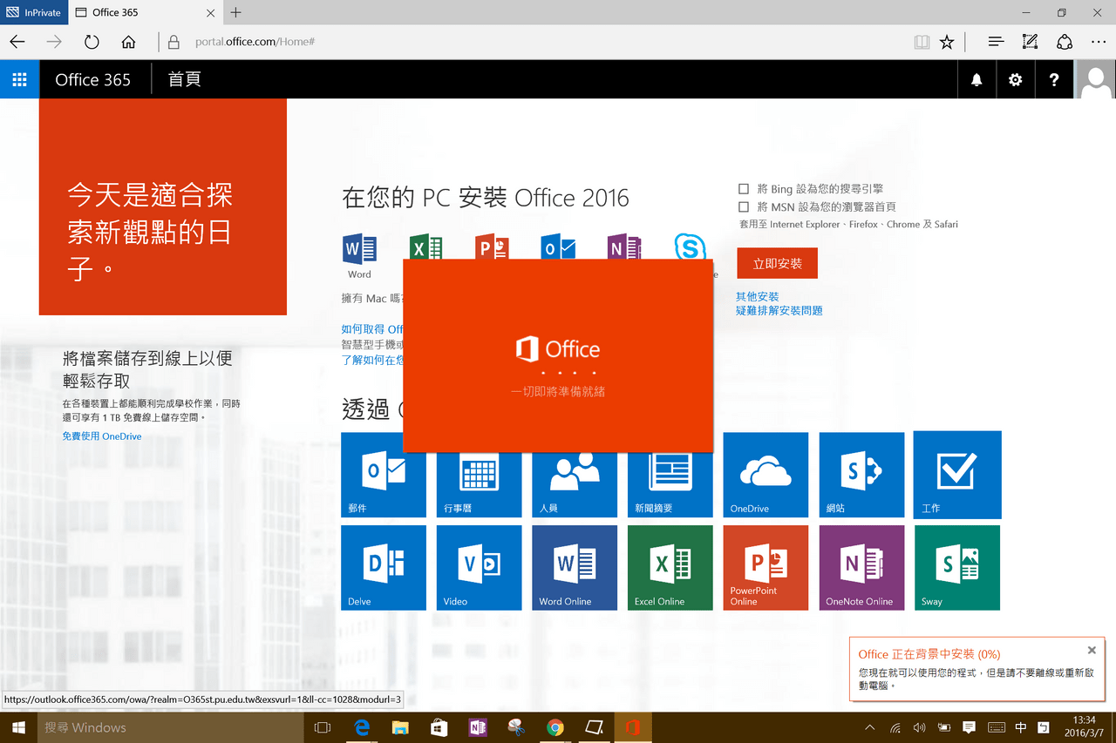Open the Video tile

pyautogui.click(x=479, y=568)
